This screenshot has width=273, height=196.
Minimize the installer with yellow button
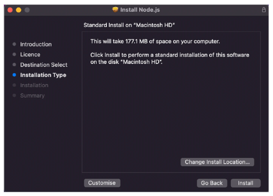pyautogui.click(x=19, y=10)
